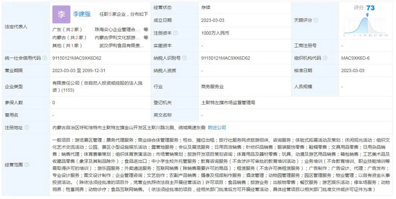
Task: Click 任职5家企业，分布如下 text
Action: (124, 14)
